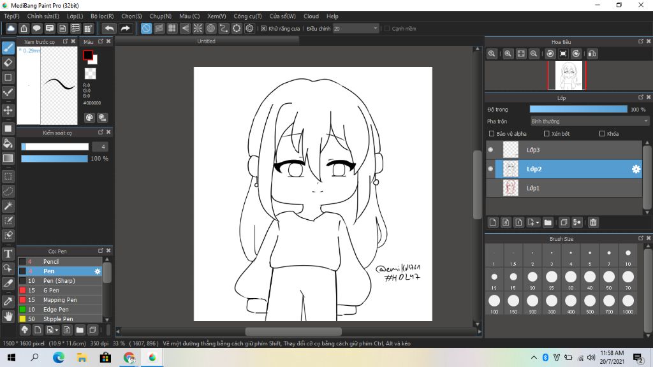Create a new layer in layer panel
This screenshot has height=367, width=653.
493,222
